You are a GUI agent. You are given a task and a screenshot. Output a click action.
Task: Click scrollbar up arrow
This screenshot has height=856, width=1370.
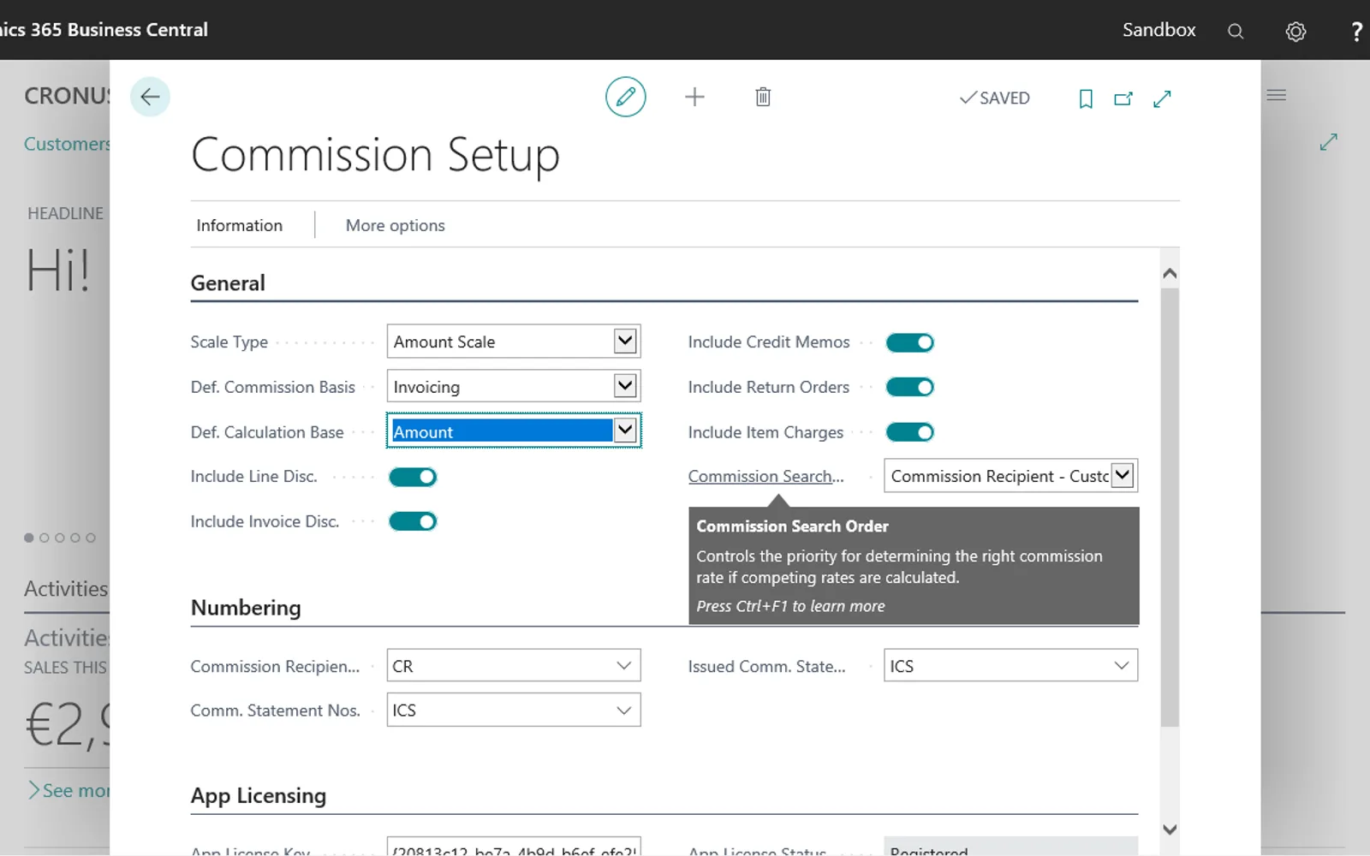click(1170, 274)
